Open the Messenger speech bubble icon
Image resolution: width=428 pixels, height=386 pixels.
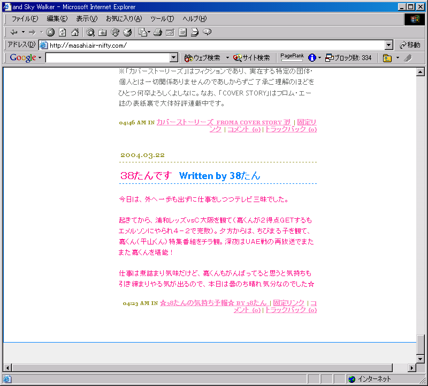point(207,32)
